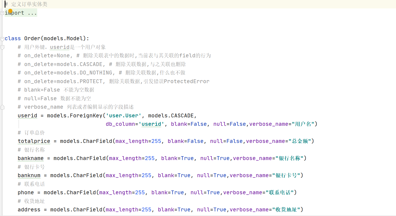Click "max_length" on the totalprice line

(132, 141)
